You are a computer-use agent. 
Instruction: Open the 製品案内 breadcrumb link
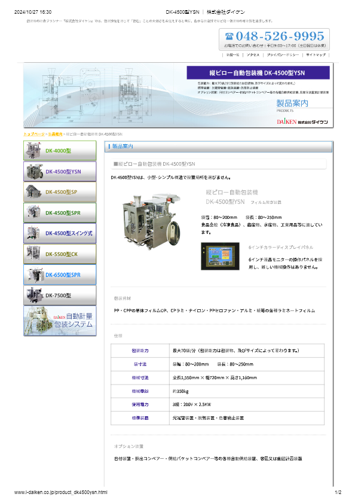(x=56, y=134)
